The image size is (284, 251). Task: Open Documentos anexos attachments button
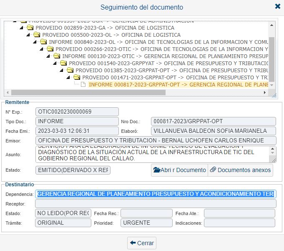(240, 170)
